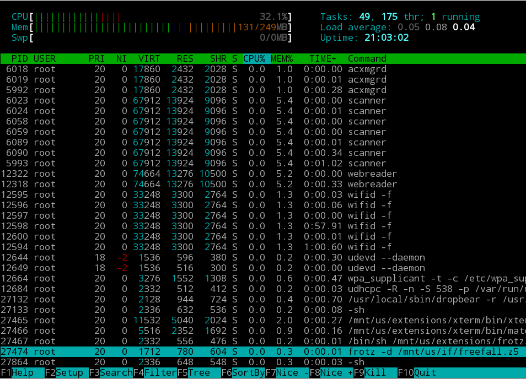Click the highlighted CPU% column header
526x379 pixels.
(x=256, y=58)
